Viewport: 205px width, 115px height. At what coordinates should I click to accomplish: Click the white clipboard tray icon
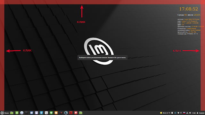[172, 113]
